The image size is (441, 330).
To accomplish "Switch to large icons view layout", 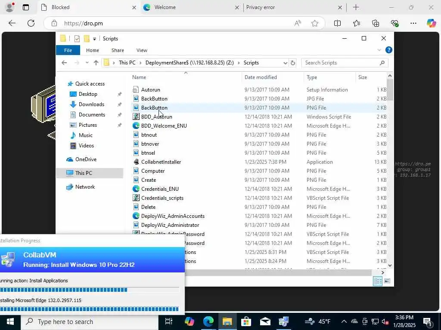I will [387, 281].
